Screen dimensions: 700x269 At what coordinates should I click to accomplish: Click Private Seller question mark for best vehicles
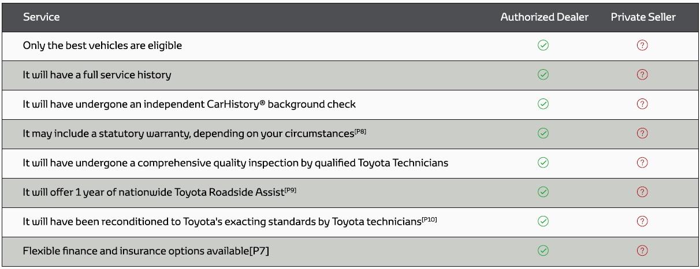click(x=642, y=46)
